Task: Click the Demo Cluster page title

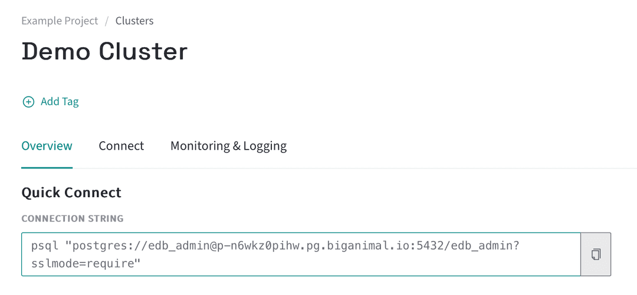Action: pos(104,52)
